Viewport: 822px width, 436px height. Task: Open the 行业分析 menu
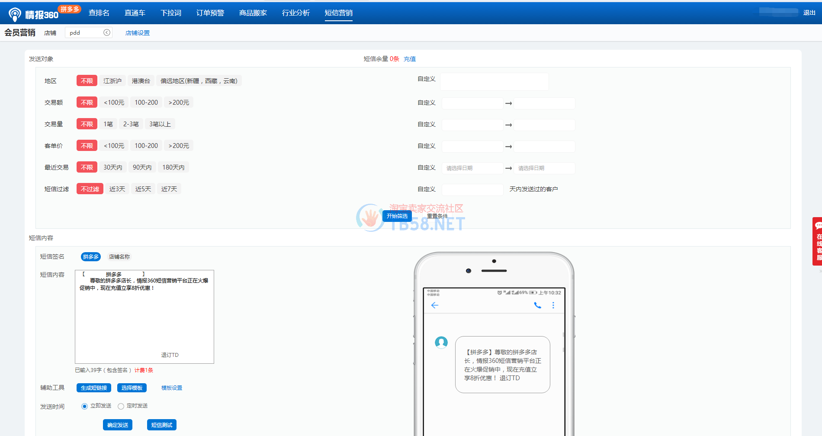pyautogui.click(x=296, y=13)
